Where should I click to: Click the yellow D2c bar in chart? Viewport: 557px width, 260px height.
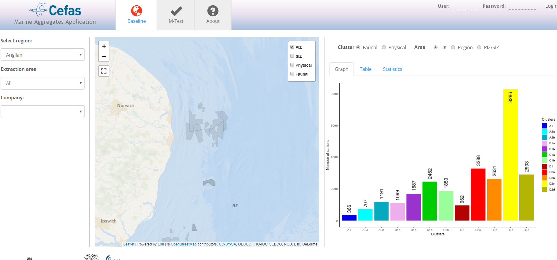pyautogui.click(x=510, y=155)
